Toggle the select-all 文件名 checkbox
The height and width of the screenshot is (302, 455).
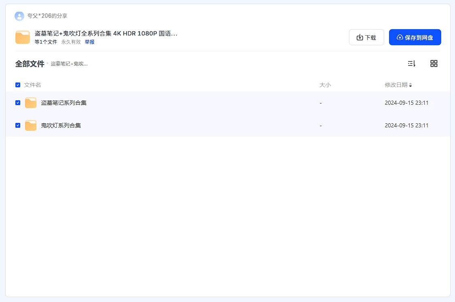(x=18, y=85)
